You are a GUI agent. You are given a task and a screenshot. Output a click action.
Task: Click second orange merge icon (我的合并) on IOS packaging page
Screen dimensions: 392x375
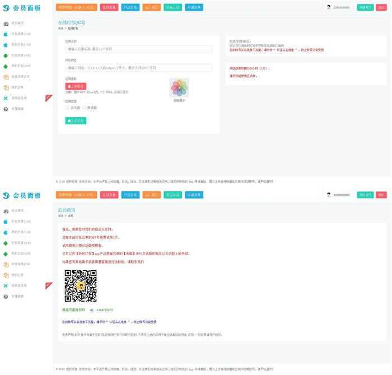click(x=6, y=88)
